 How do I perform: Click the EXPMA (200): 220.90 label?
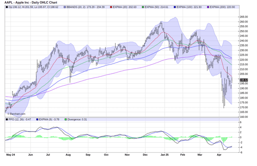pyautogui.click(x=222, y=7)
